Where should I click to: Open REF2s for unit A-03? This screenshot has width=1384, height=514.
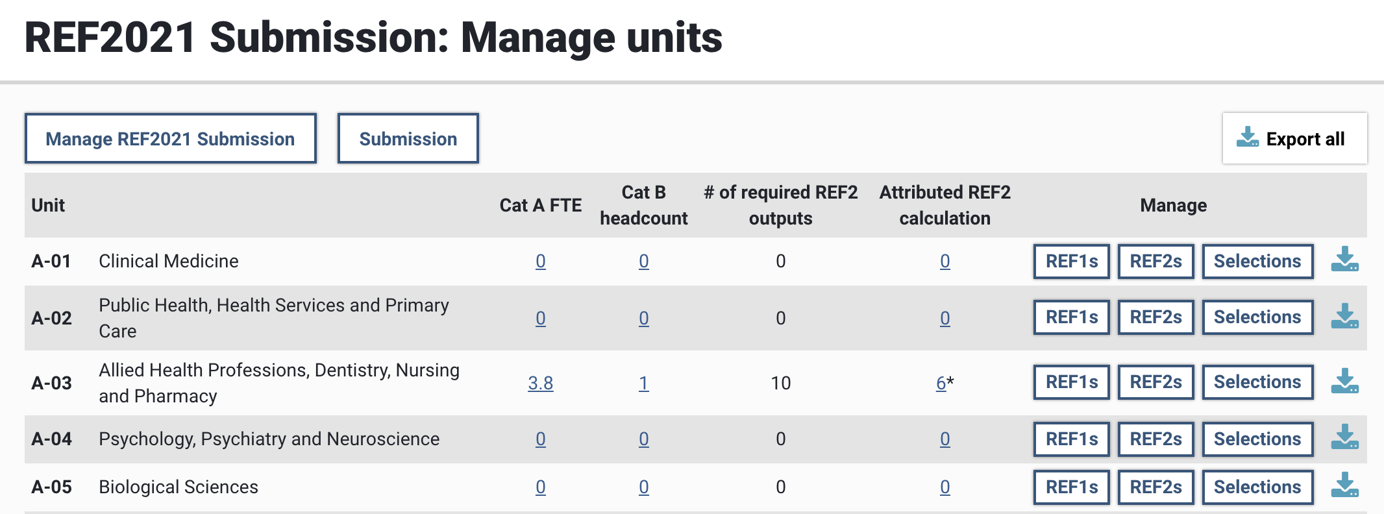tap(1155, 382)
